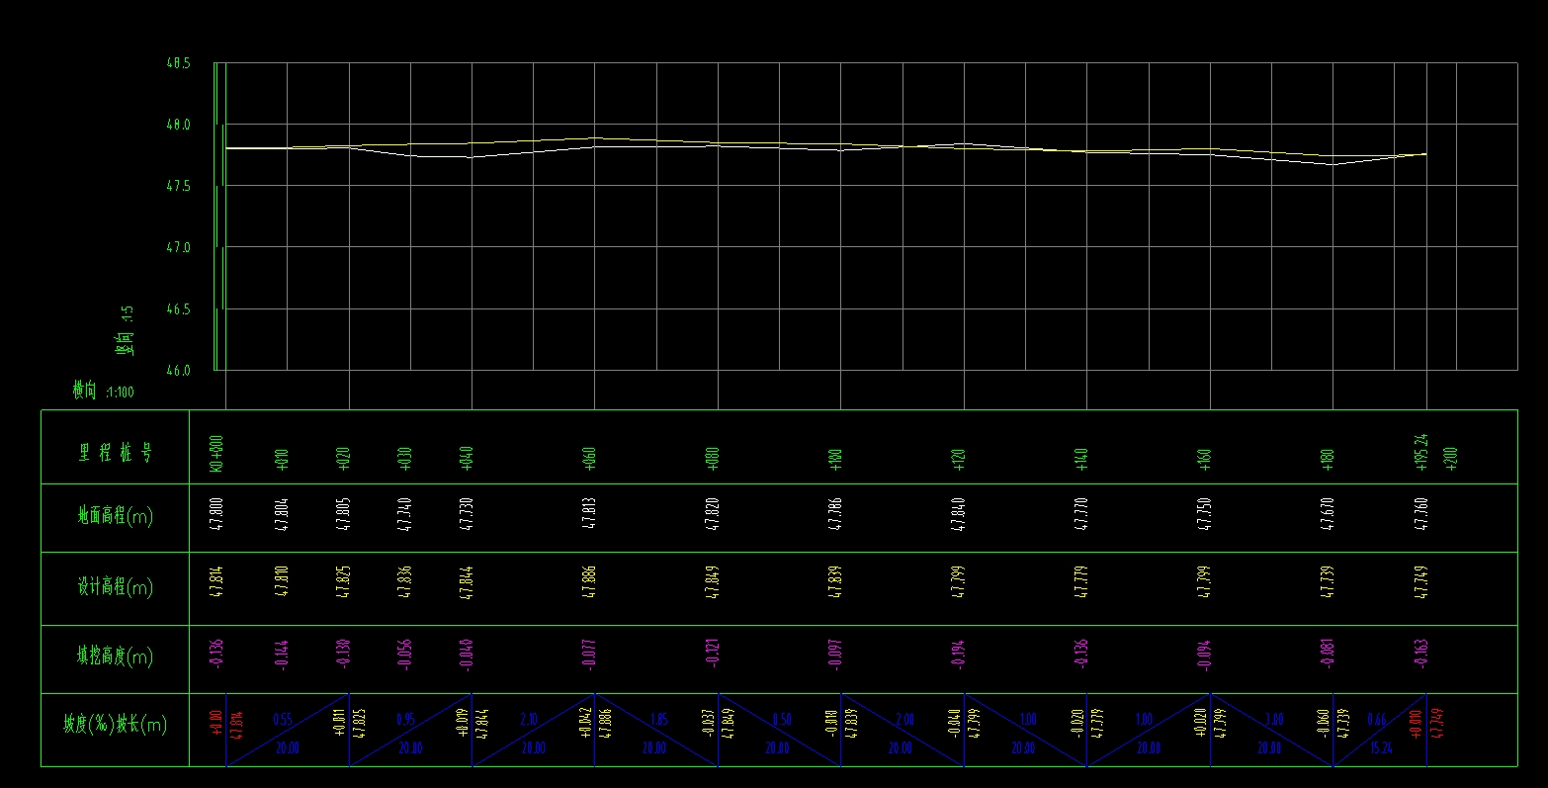
Task: Click ground elevation value 47.750
Action: pyautogui.click(x=1204, y=516)
